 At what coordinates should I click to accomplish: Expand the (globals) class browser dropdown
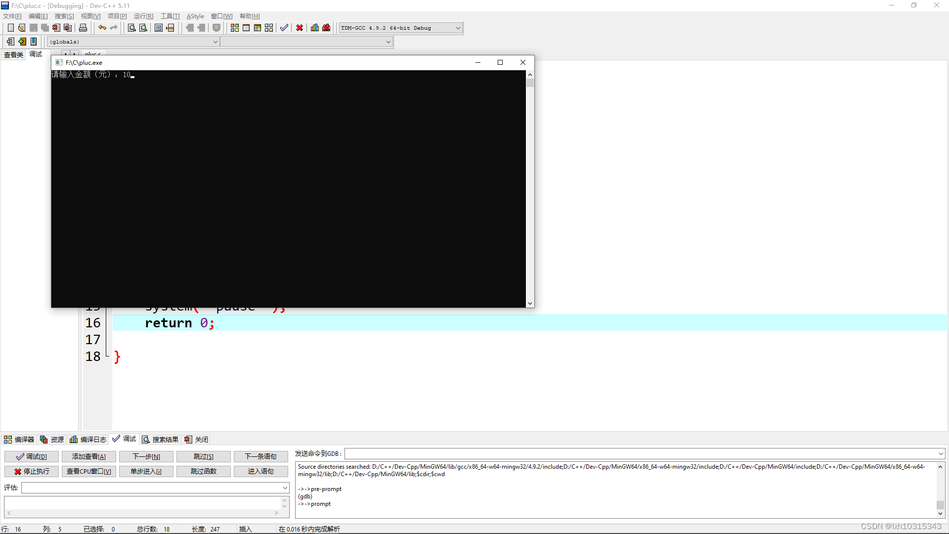pos(215,42)
